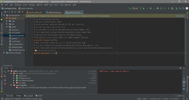The width and height of the screenshot is (189, 100).
Task: Expand External Libraries node
Action: tap(4, 53)
